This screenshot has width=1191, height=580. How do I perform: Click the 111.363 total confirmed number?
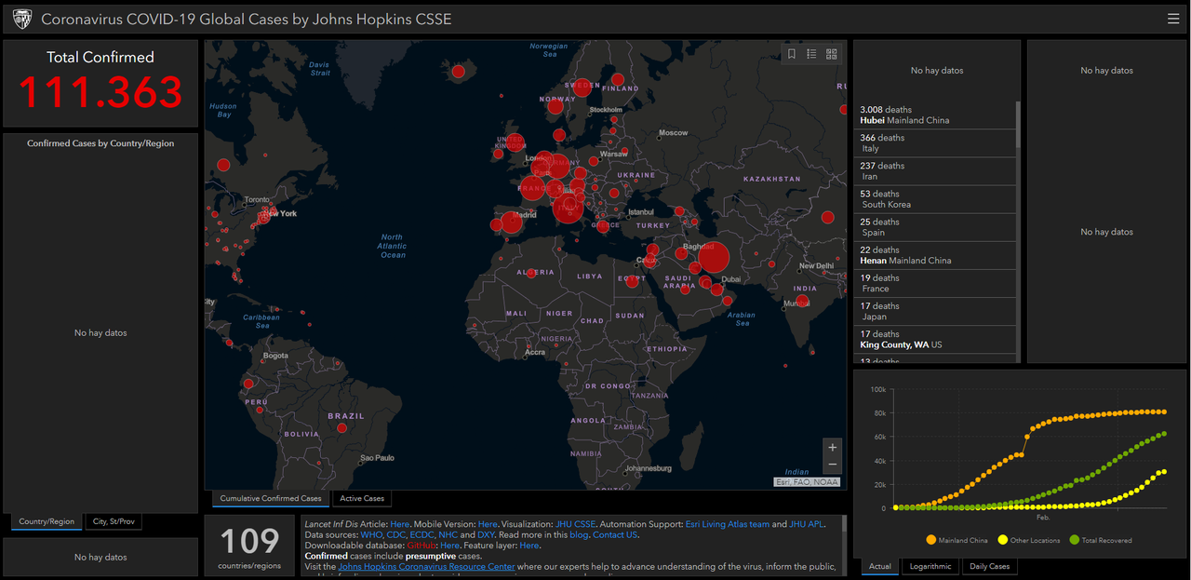pyautogui.click(x=100, y=92)
